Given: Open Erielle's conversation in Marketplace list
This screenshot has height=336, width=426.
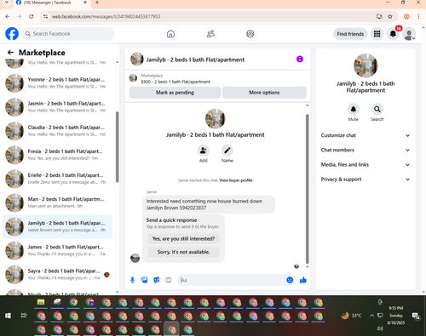Looking at the screenshot, I should pos(58,179).
